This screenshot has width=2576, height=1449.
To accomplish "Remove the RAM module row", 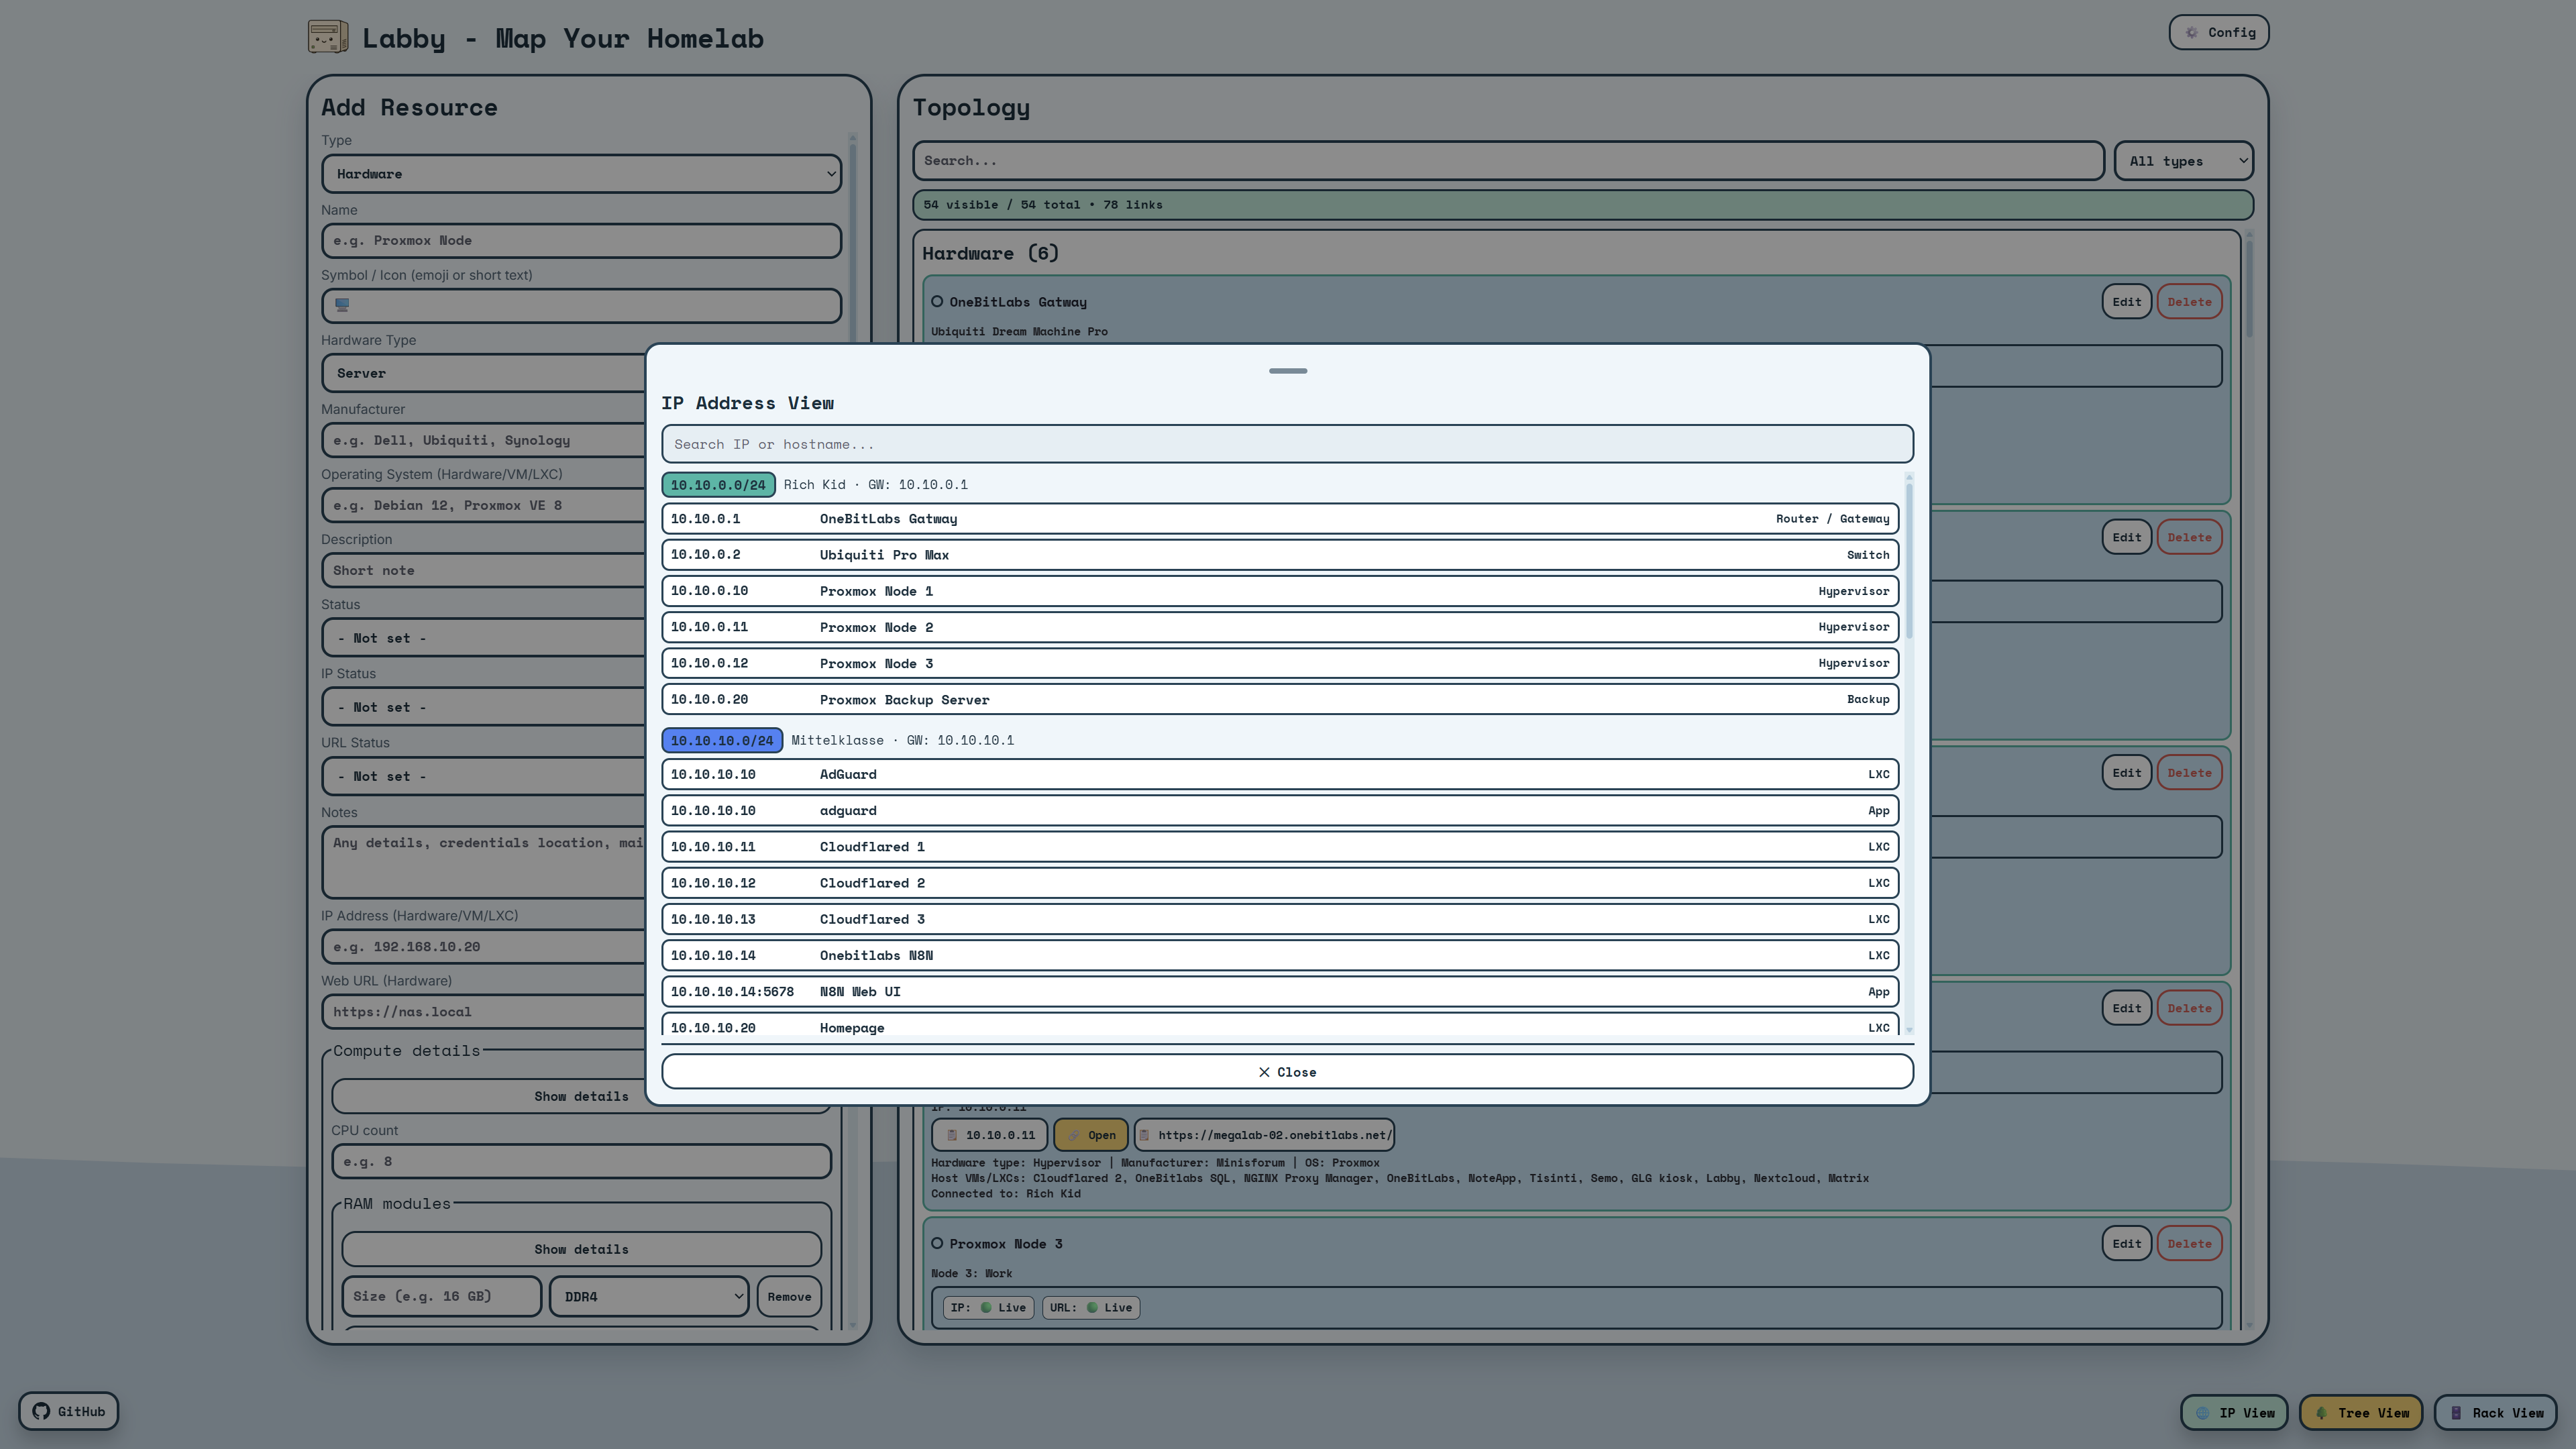I will click(789, 1296).
